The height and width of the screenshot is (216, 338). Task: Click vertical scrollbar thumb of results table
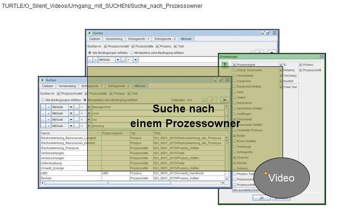(x=227, y=141)
